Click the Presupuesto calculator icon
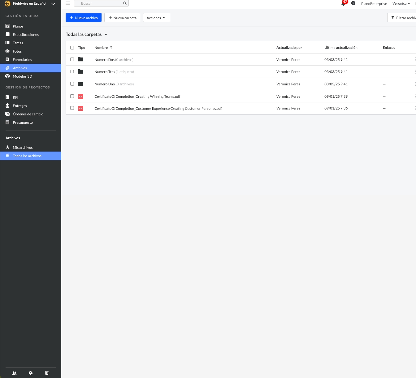The height and width of the screenshot is (378, 416). tap(7, 122)
